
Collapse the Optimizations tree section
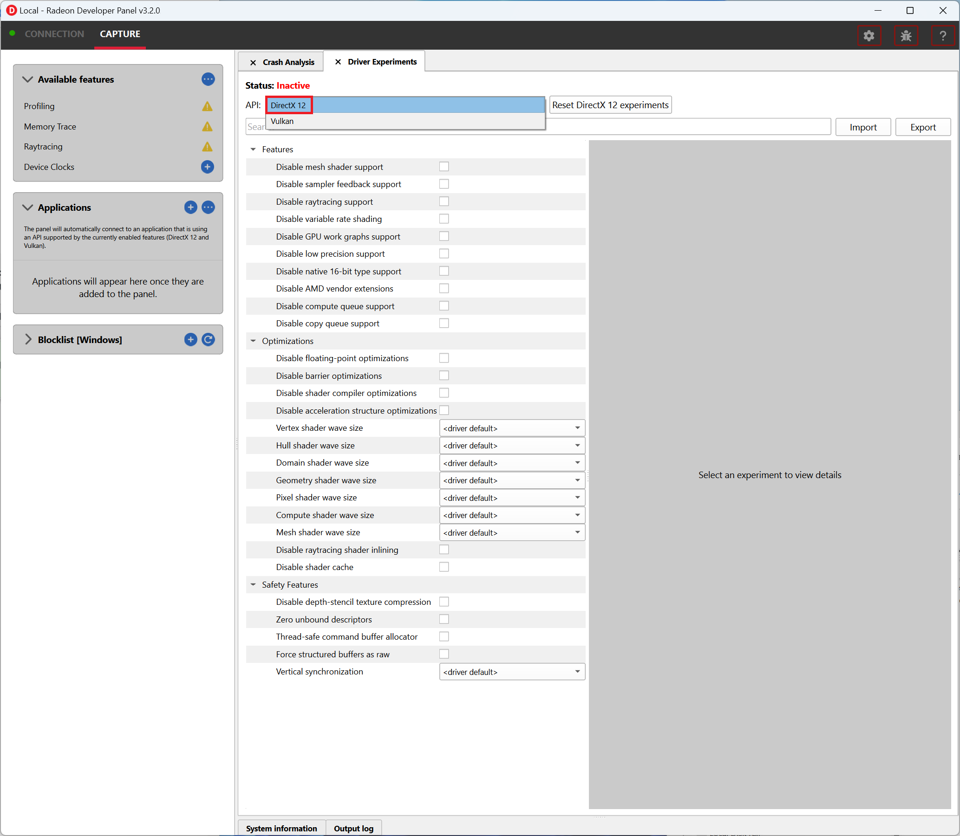[x=253, y=341]
